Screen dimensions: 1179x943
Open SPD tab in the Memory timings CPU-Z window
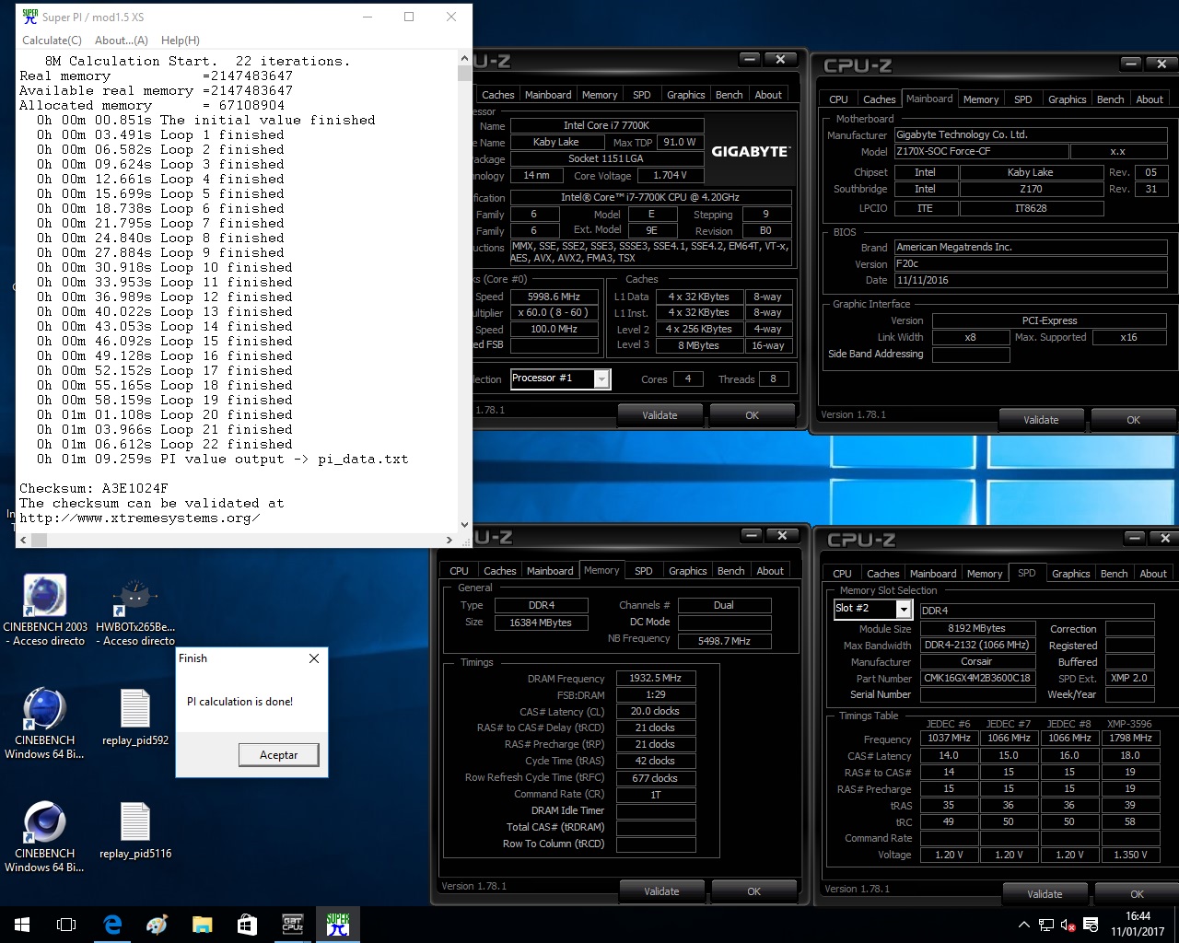[644, 571]
